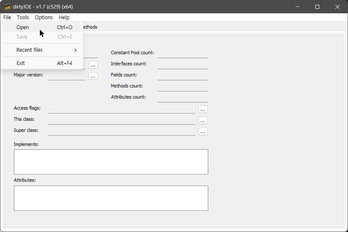Maximize the dirtyJOE window
Viewport: 348px width, 232px height.
[x=317, y=7]
